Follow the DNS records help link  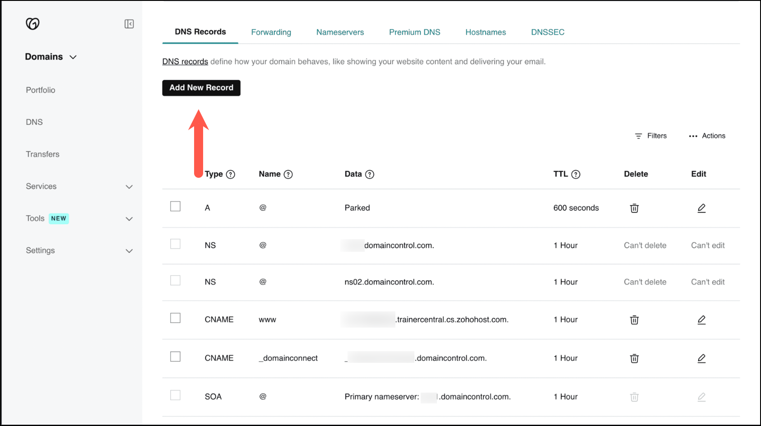pyautogui.click(x=185, y=61)
